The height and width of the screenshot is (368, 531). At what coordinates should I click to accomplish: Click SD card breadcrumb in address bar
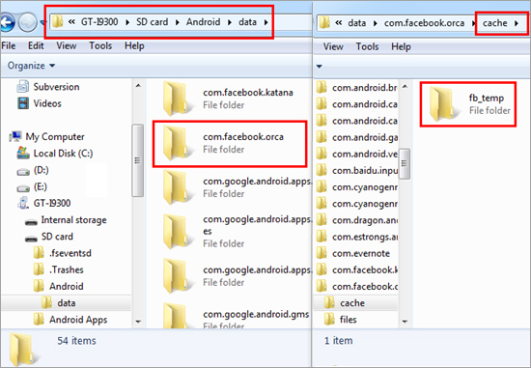coord(152,22)
